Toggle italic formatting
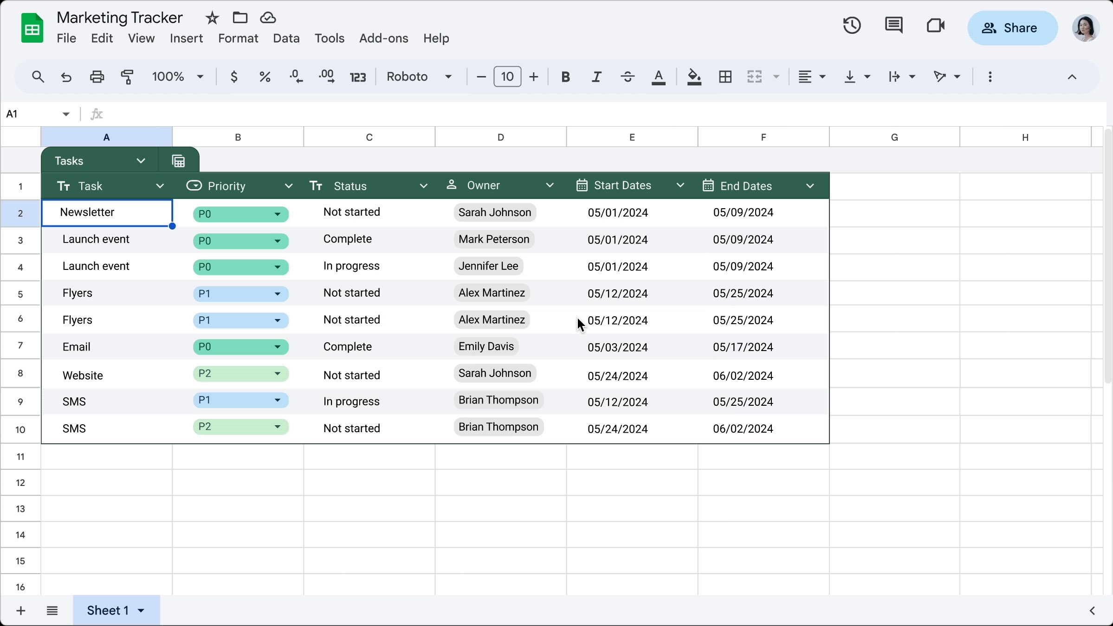Viewport: 1113px width, 626px height. pos(596,77)
